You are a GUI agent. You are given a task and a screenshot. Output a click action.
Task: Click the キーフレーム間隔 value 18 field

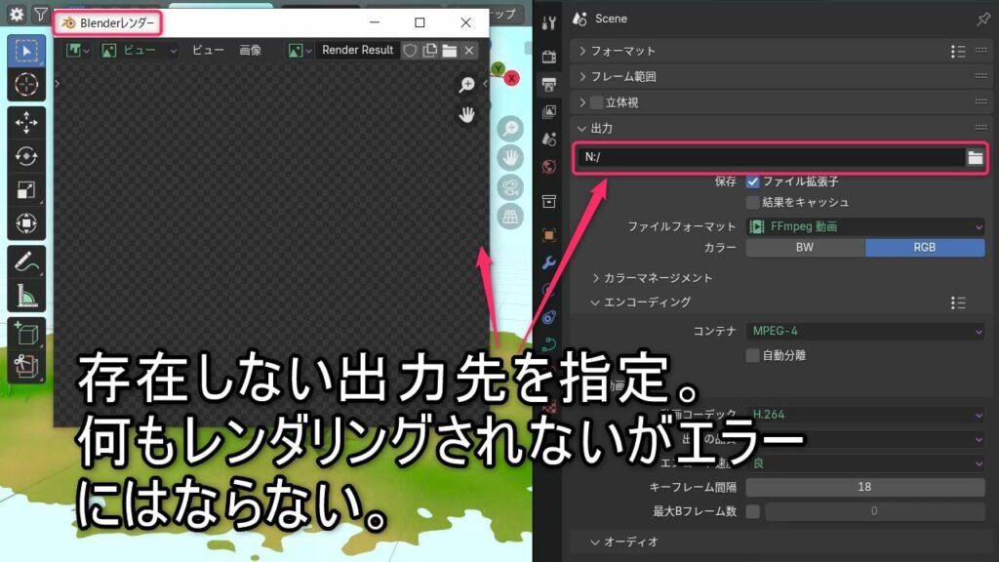click(865, 488)
